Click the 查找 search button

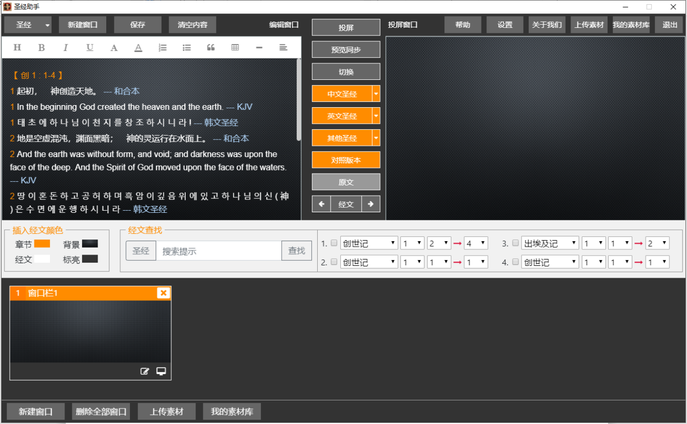[x=296, y=251]
